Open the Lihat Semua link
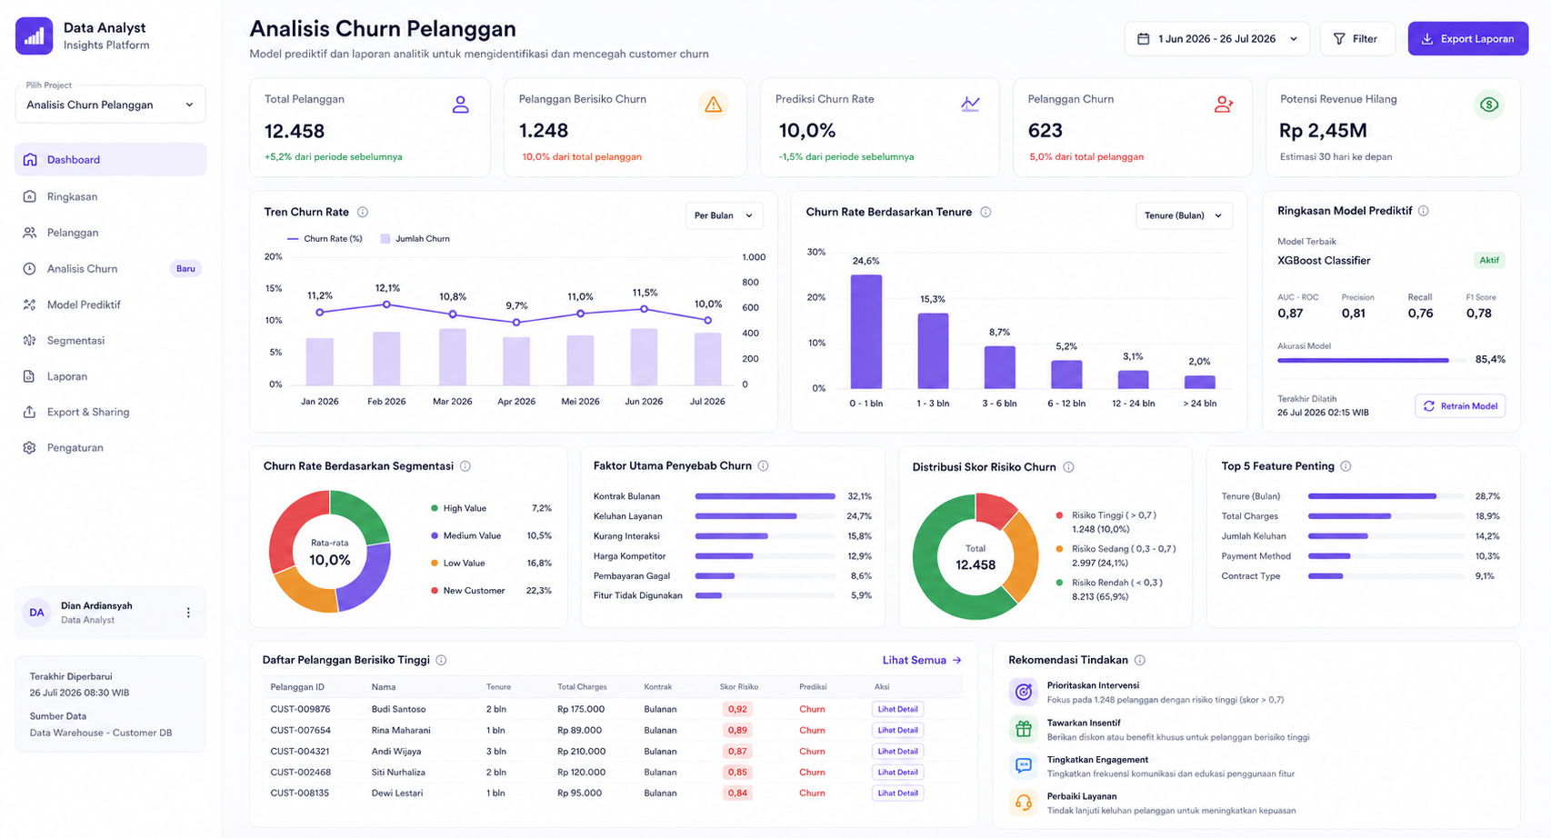The height and width of the screenshot is (838, 1551). (922, 660)
